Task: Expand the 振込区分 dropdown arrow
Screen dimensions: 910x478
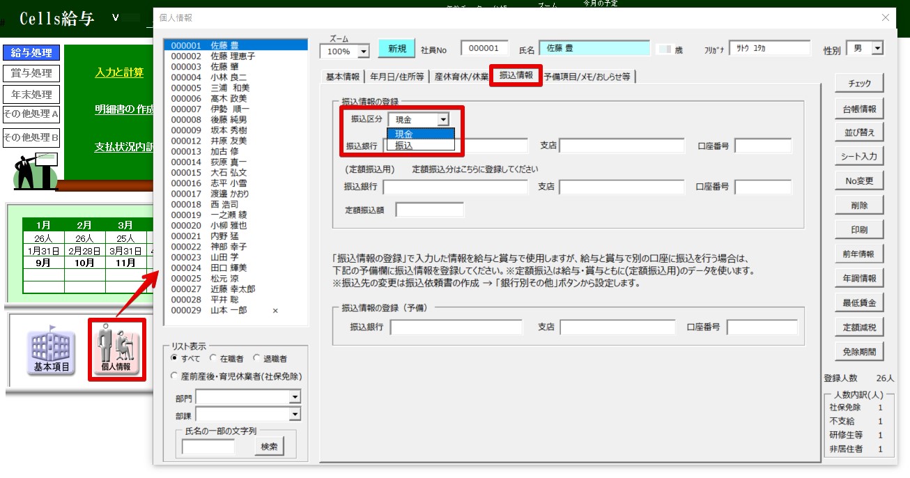Action: (x=442, y=120)
